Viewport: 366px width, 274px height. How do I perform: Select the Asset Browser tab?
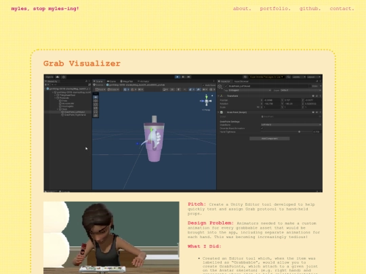click(x=241, y=81)
